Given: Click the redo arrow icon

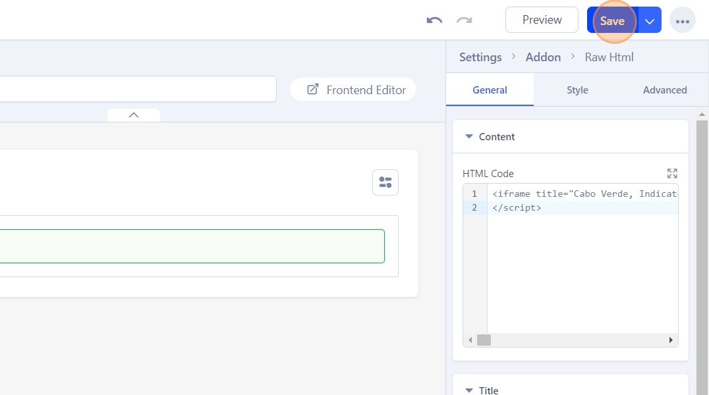Looking at the screenshot, I should 465,20.
